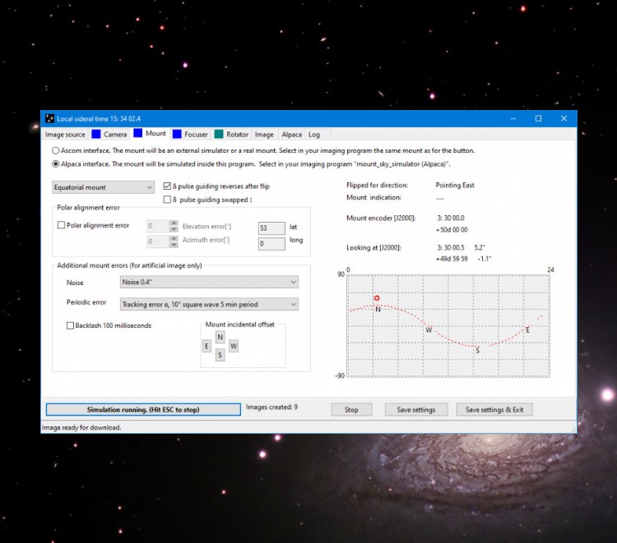Click the app icon in title bar
This screenshot has width=617, height=543.
(x=49, y=118)
